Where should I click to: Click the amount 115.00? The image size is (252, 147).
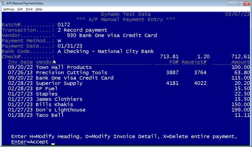[241, 78]
